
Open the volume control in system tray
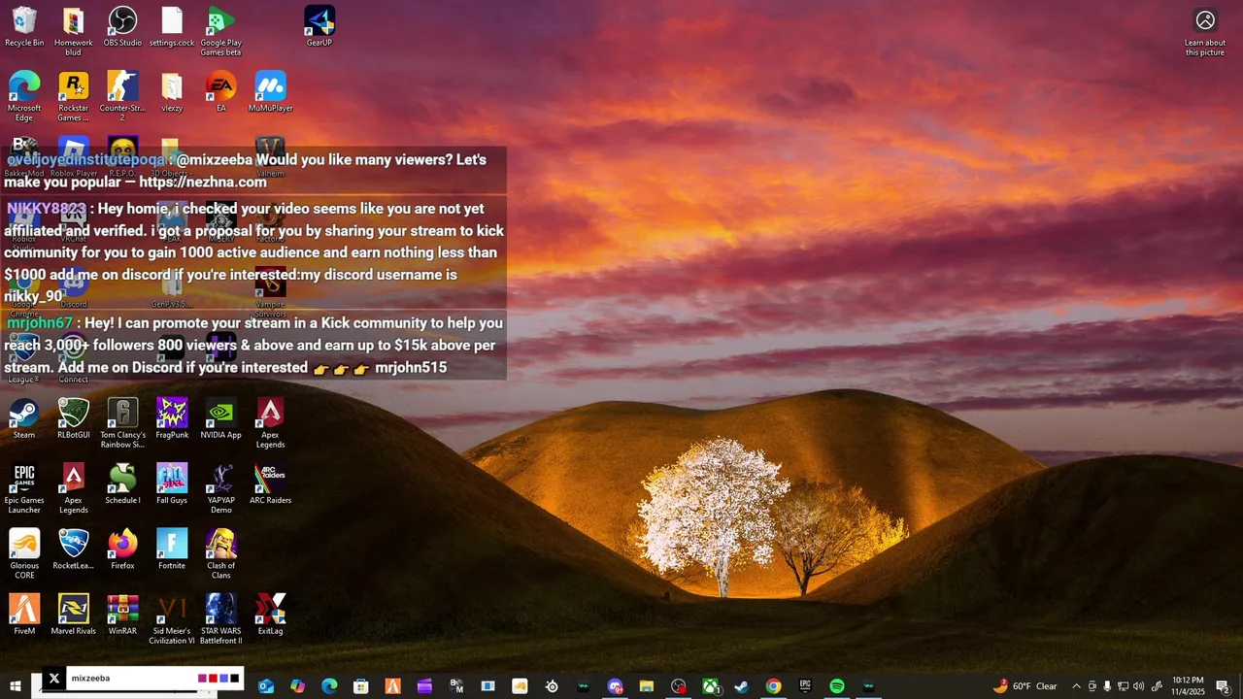pos(1139,686)
